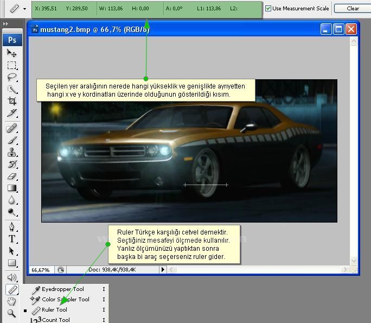Select the Healing Brush tool
Screen dimensions: 371x323
11,129
